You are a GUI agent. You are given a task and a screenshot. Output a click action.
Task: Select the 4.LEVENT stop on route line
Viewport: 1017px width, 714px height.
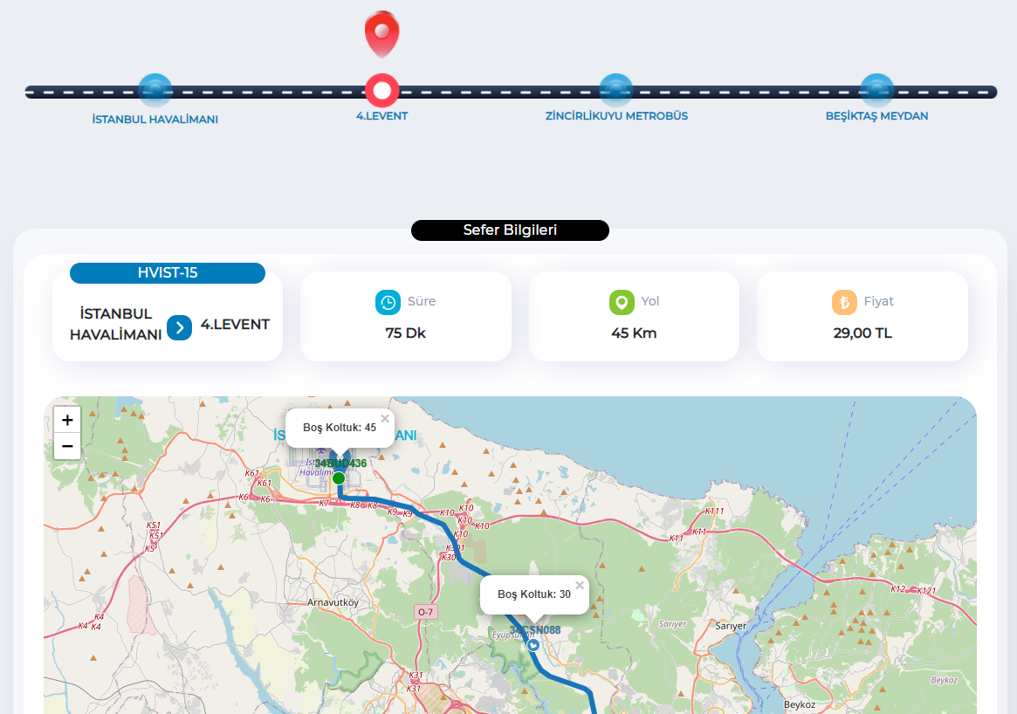click(x=382, y=90)
